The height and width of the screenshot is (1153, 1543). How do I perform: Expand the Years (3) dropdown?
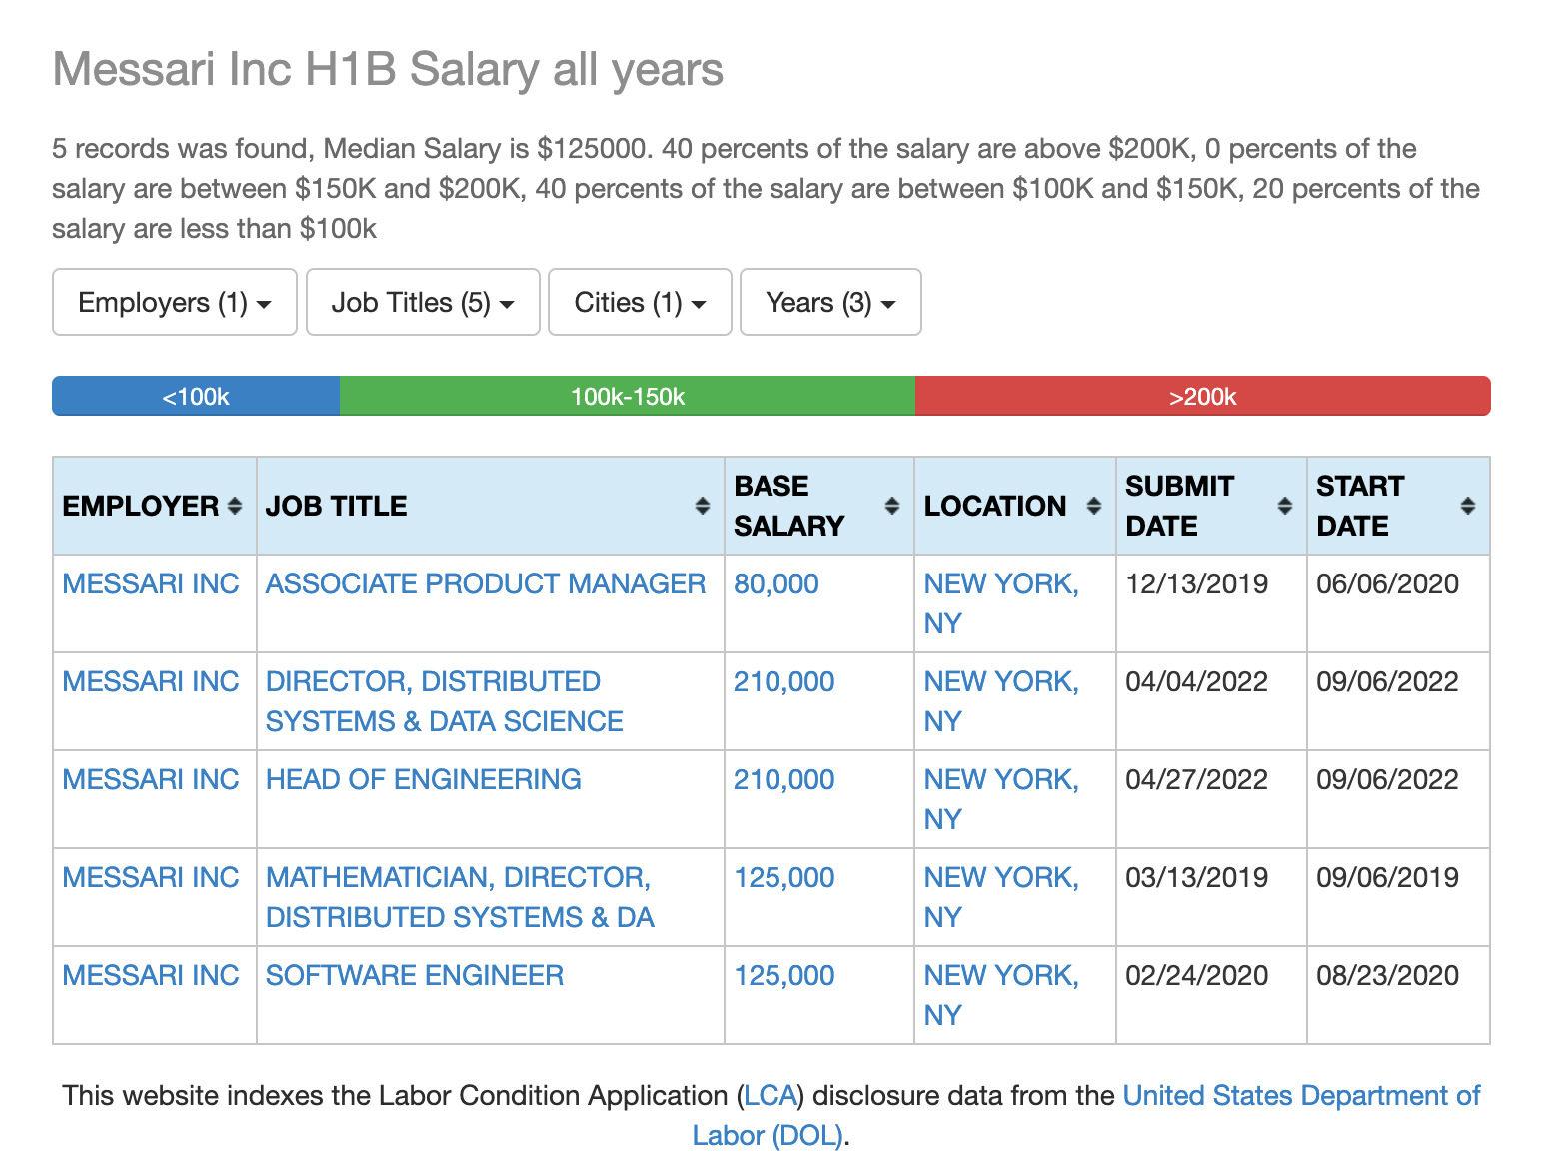click(x=829, y=302)
